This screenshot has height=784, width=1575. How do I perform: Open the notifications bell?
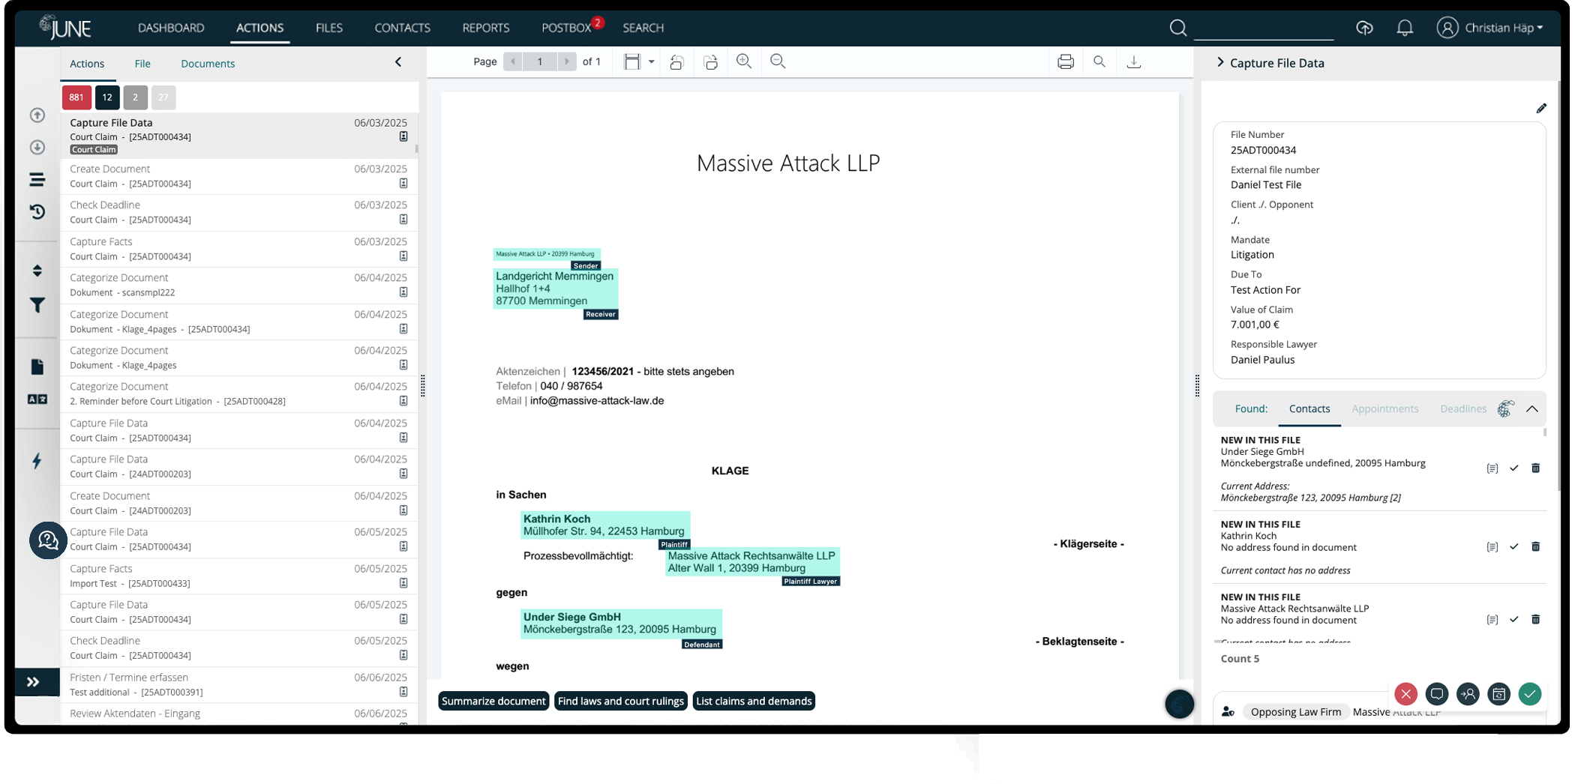(1404, 28)
